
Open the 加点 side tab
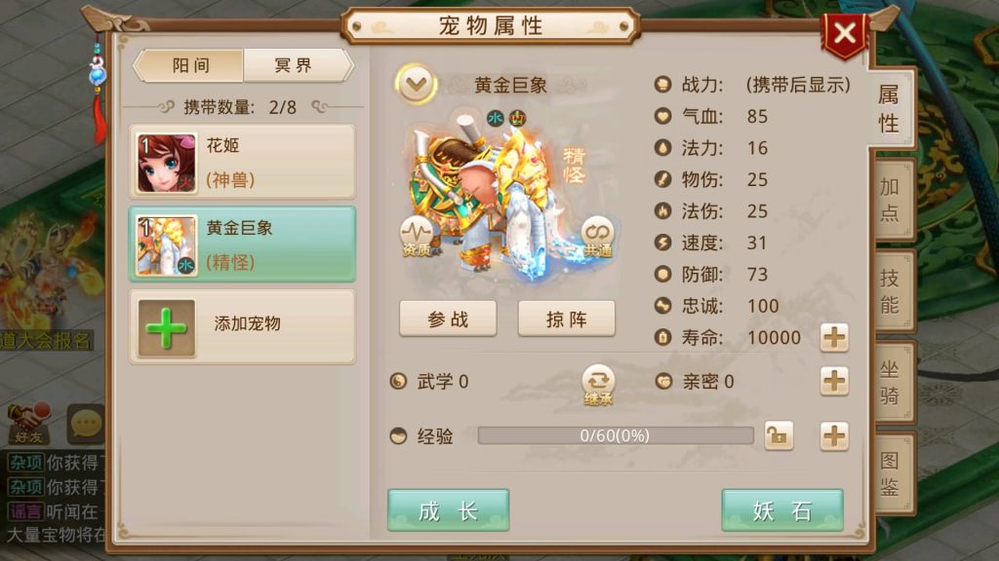[x=890, y=199]
